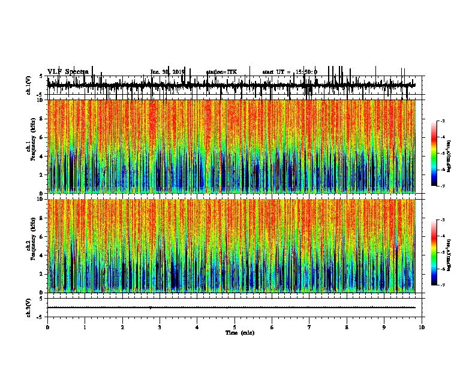Click the time axis tick label "6"

[x=272, y=327]
